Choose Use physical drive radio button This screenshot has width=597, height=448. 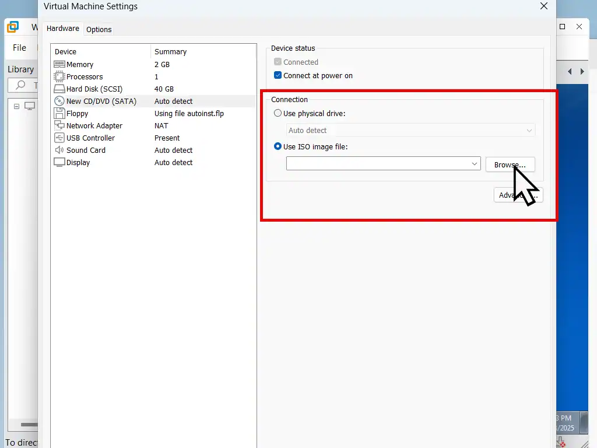pos(278,113)
